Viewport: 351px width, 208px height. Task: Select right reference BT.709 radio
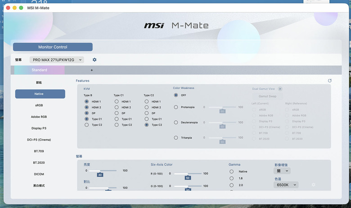287,133
